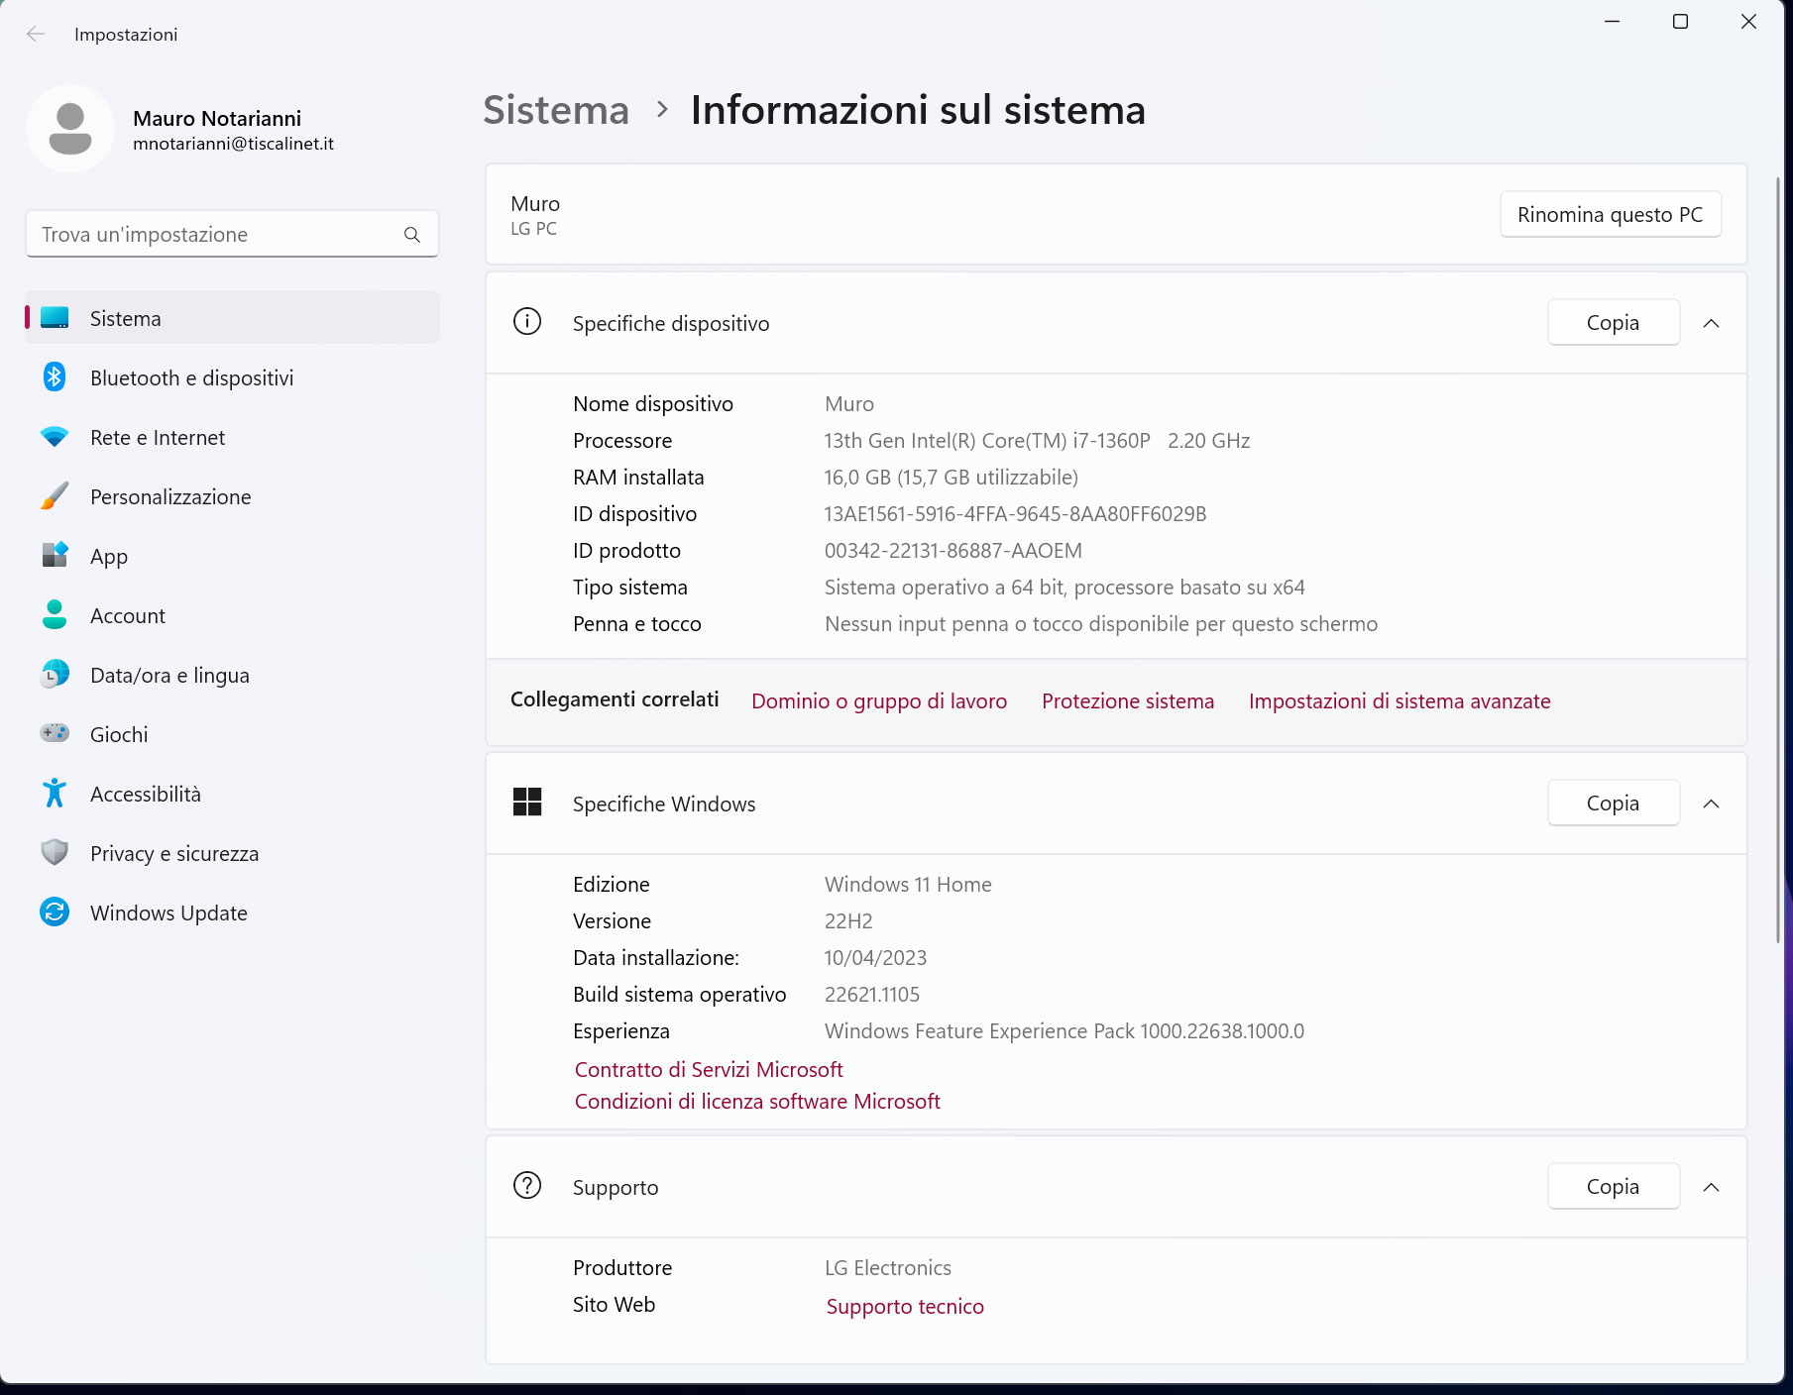
Task: Collapse the Specifiche dispositivo section
Action: click(1711, 323)
